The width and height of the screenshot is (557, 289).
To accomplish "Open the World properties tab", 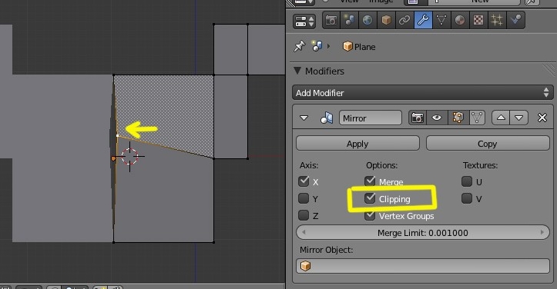I will pyautogui.click(x=367, y=20).
